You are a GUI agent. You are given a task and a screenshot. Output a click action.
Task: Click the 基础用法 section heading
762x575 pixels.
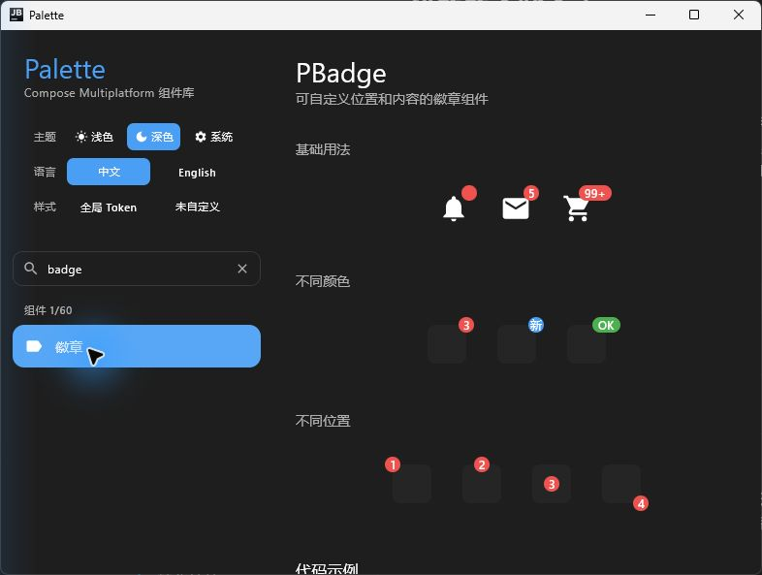(323, 149)
